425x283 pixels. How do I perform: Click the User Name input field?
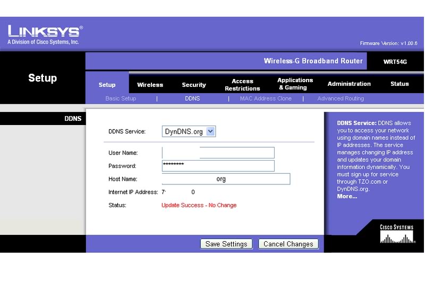click(218, 153)
